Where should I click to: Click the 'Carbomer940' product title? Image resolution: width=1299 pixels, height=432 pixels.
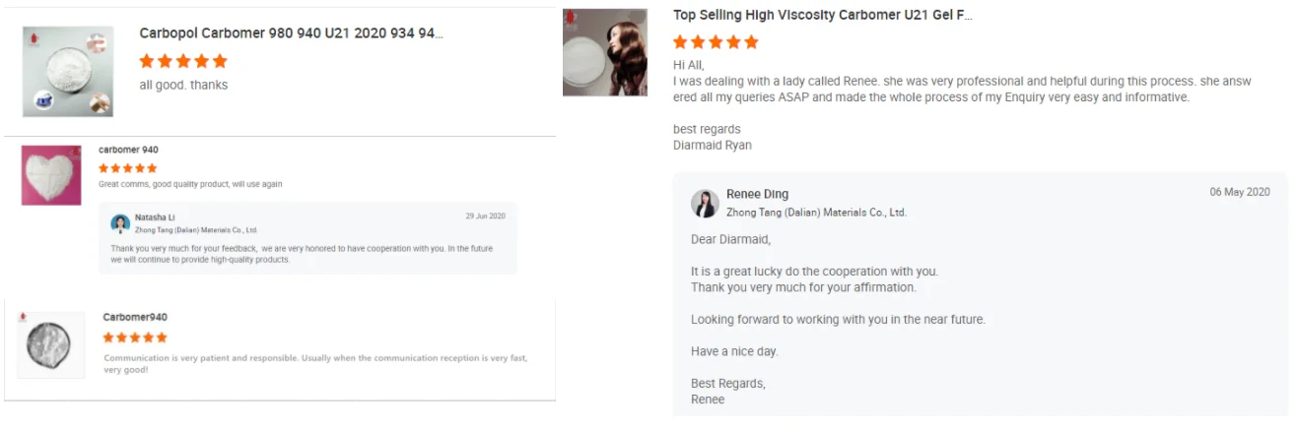click(135, 317)
